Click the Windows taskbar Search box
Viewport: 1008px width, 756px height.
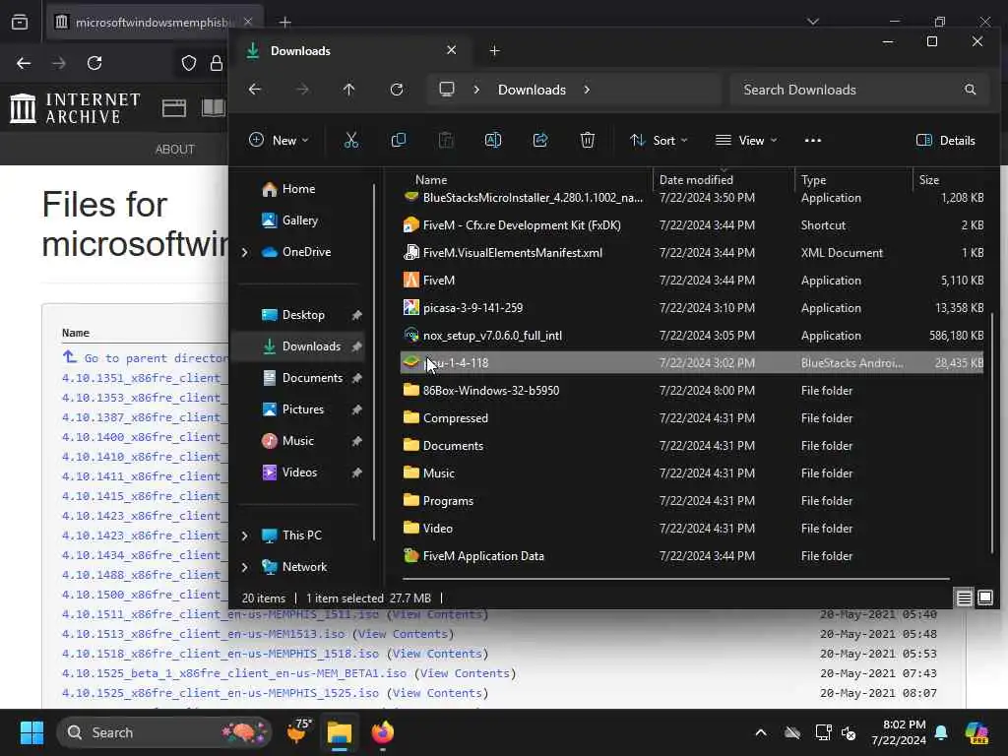pyautogui.click(x=164, y=732)
